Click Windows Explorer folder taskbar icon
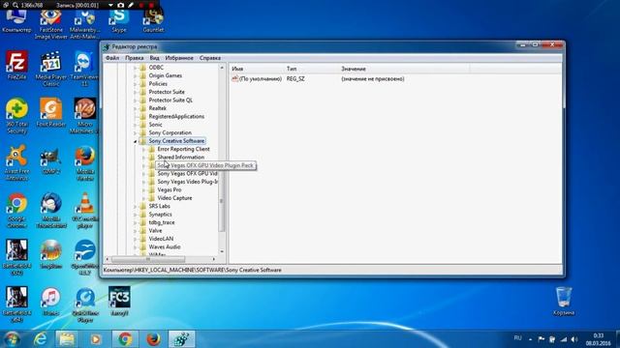The height and width of the screenshot is (348, 620). pyautogui.click(x=67, y=339)
